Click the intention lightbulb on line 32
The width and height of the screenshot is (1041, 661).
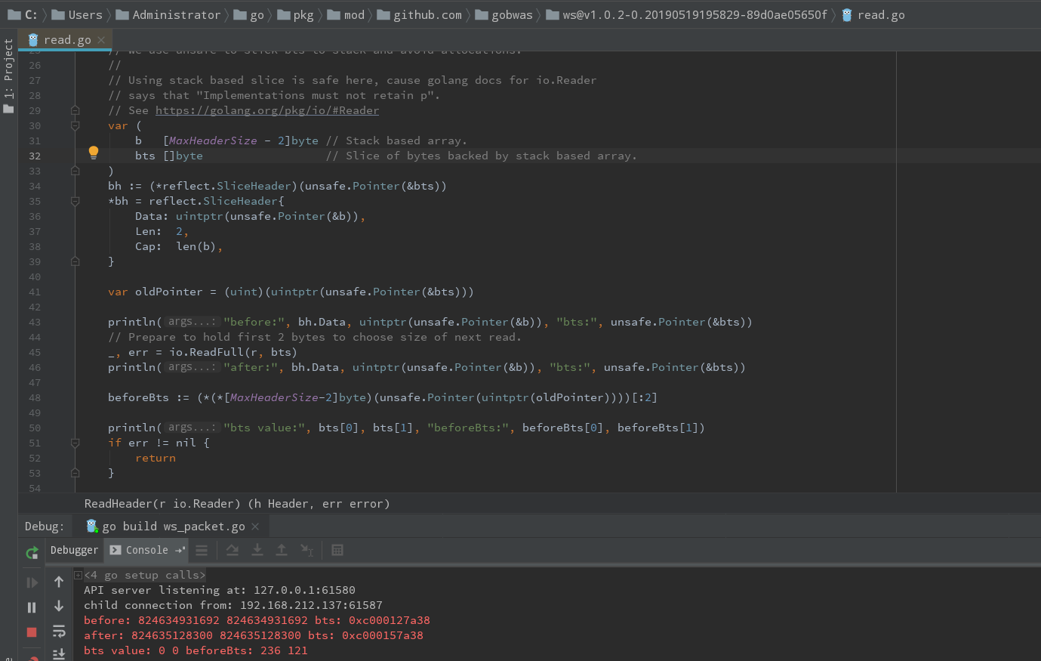click(94, 152)
